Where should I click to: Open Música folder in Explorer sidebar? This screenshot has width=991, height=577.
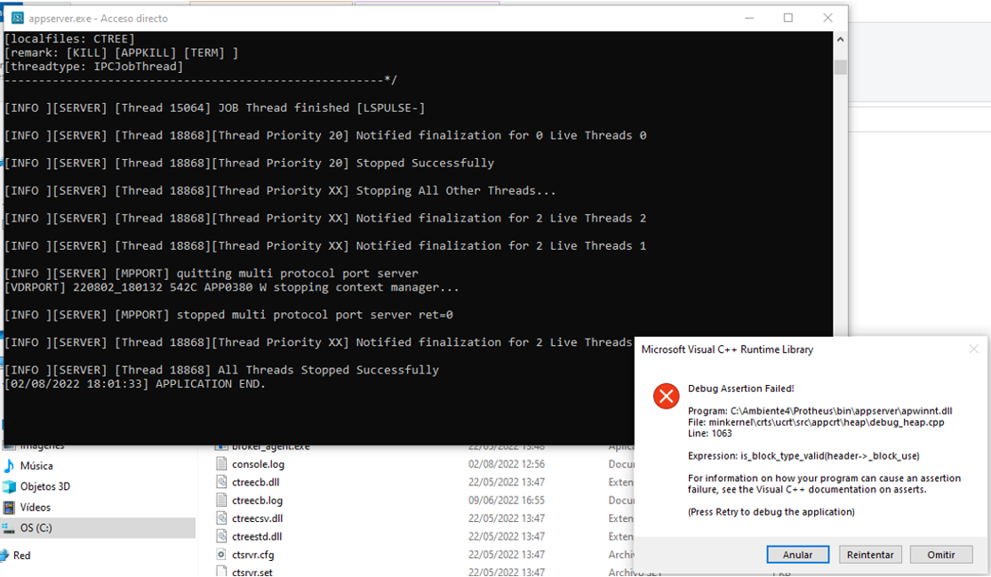pyautogui.click(x=36, y=466)
